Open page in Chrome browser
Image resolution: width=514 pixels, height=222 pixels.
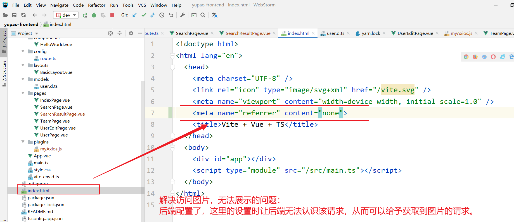[x=466, y=57]
